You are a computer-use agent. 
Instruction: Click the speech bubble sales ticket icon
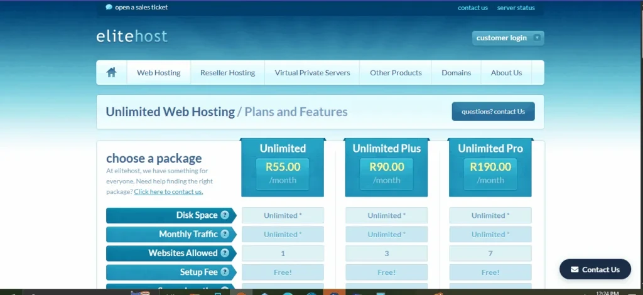point(109,7)
